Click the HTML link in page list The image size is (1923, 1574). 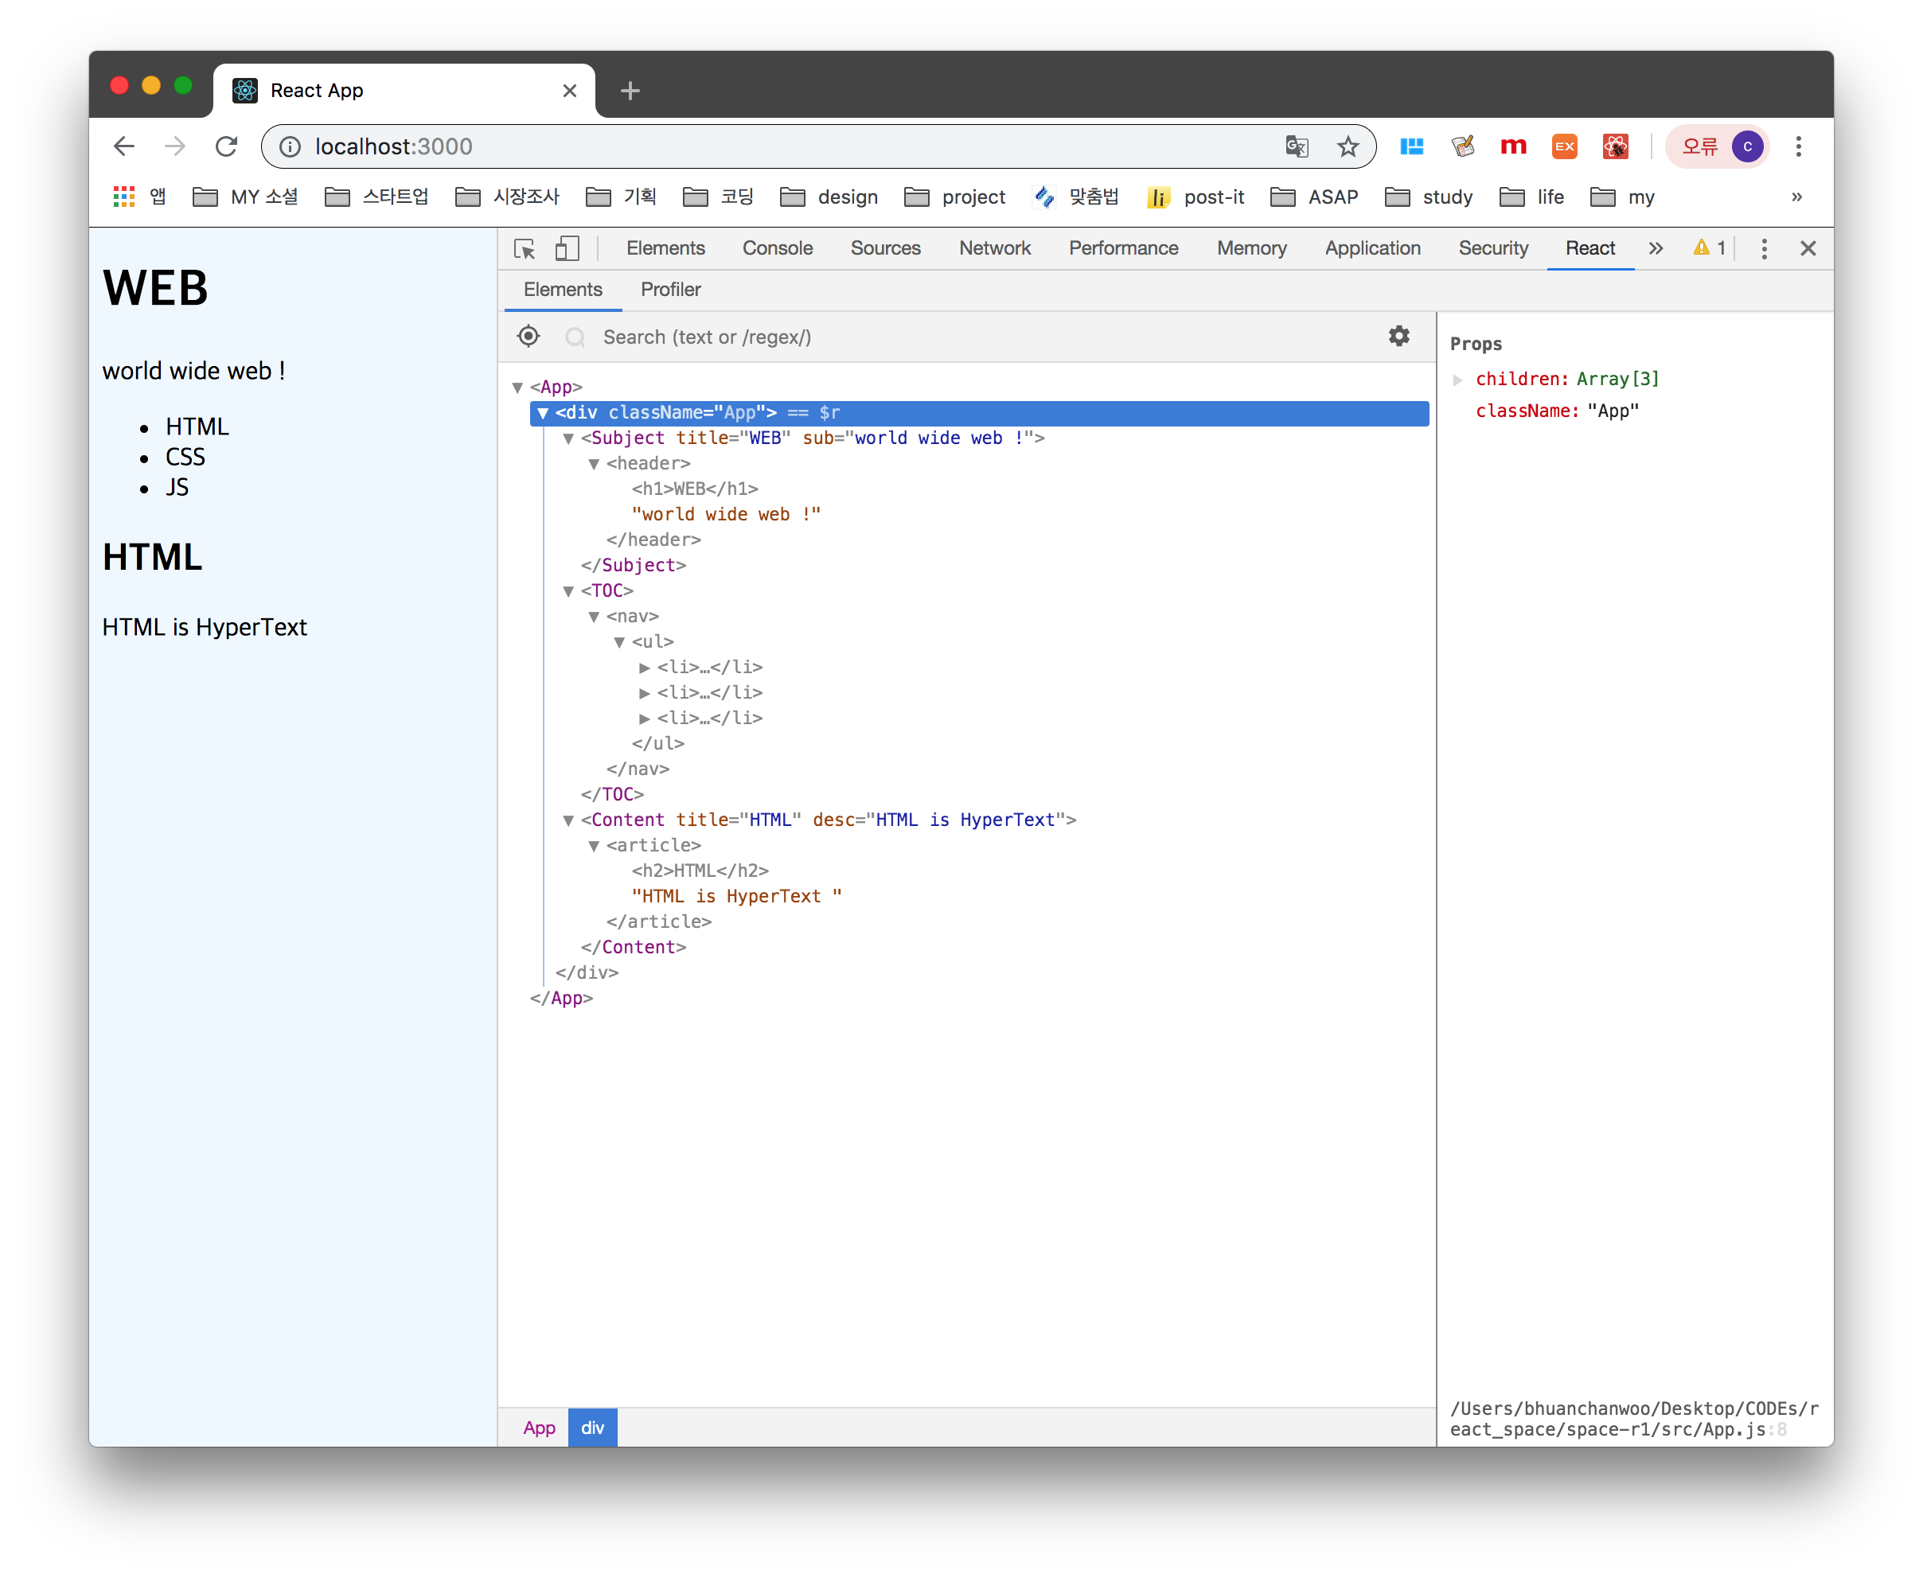coord(197,427)
